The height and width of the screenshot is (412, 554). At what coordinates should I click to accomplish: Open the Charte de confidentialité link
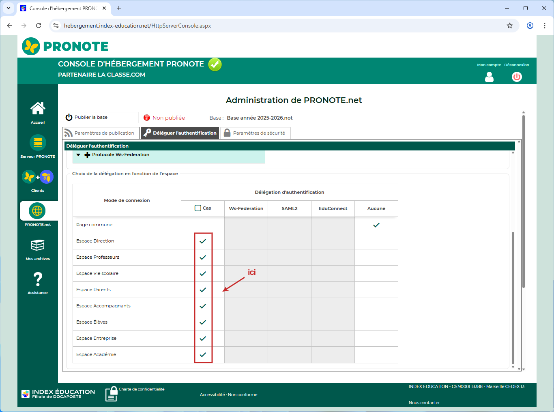pyautogui.click(x=142, y=389)
